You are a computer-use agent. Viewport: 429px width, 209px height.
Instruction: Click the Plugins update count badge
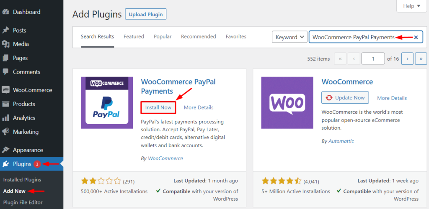(x=37, y=164)
